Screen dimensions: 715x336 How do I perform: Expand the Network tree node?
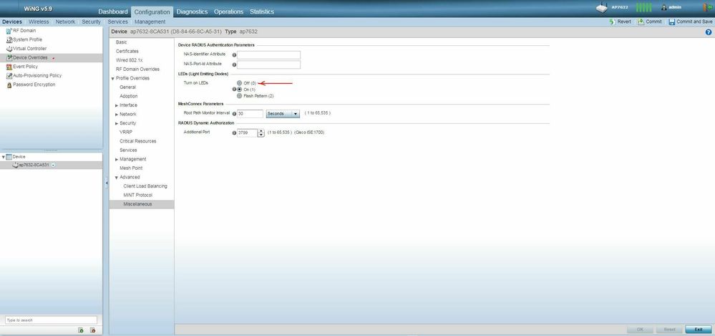coord(117,115)
